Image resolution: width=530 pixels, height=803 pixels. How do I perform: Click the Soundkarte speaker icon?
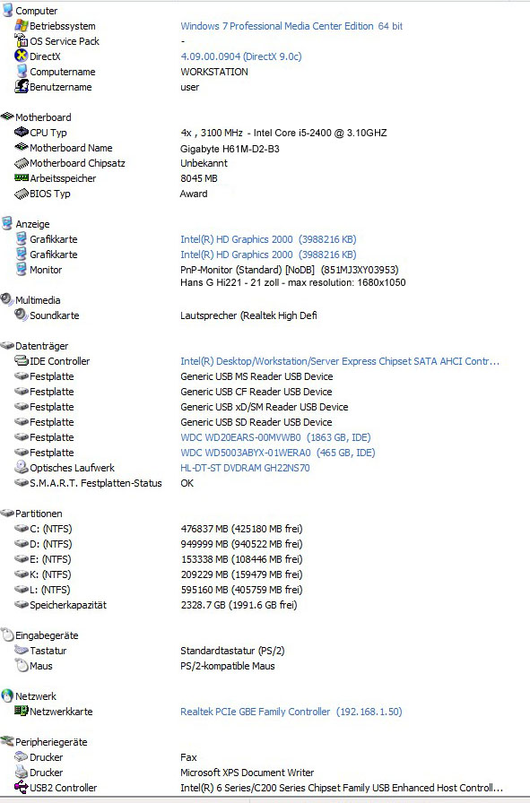pyautogui.click(x=21, y=315)
